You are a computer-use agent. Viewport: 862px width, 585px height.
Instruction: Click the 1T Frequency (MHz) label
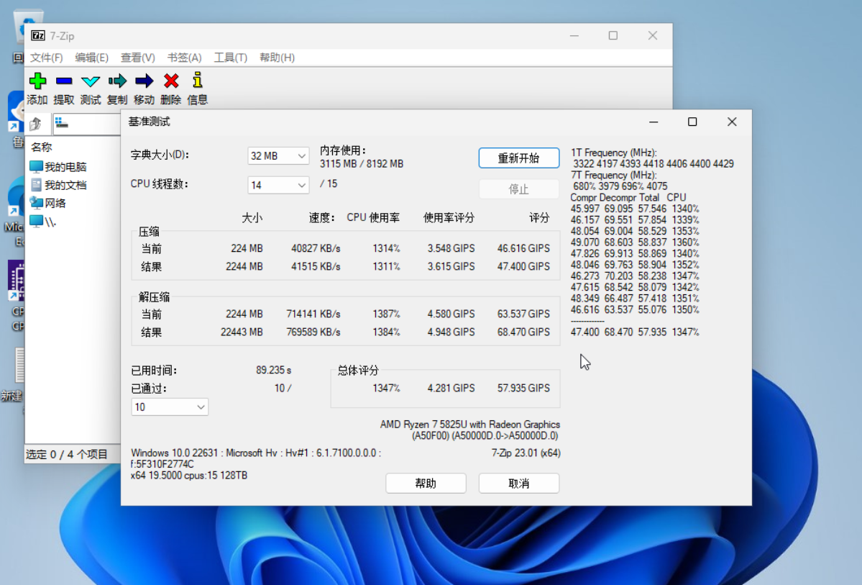point(613,153)
